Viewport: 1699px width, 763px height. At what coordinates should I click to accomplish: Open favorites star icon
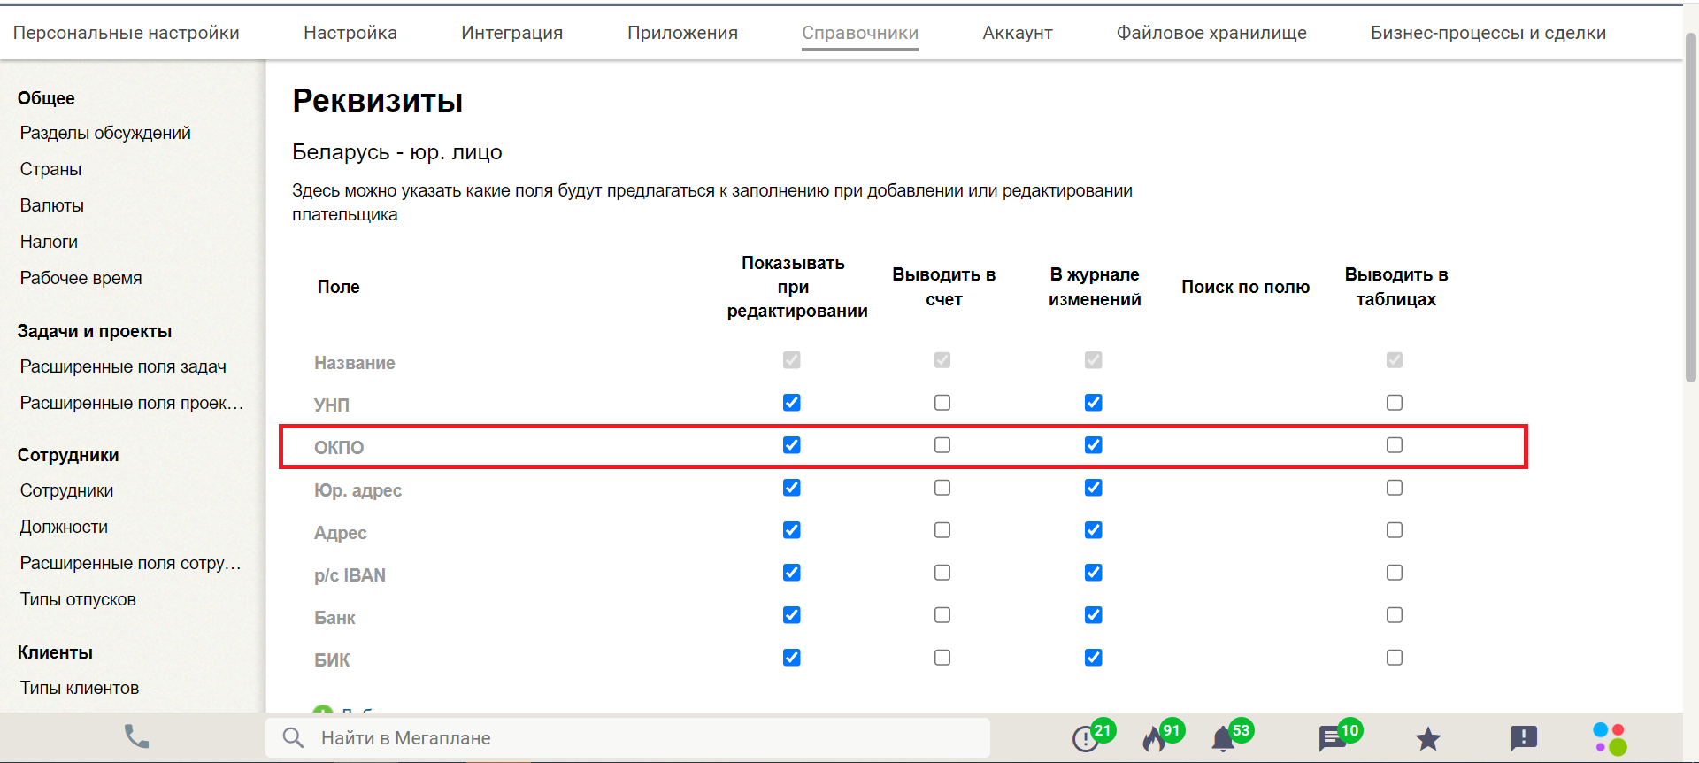tap(1428, 738)
